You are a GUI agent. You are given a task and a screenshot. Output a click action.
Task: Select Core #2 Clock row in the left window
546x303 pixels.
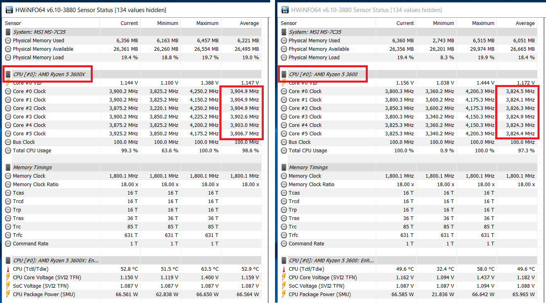click(x=132, y=108)
